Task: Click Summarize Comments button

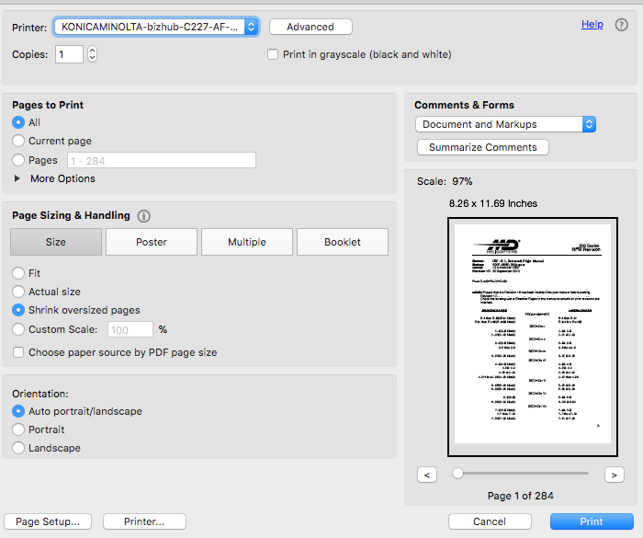Action: pos(483,147)
